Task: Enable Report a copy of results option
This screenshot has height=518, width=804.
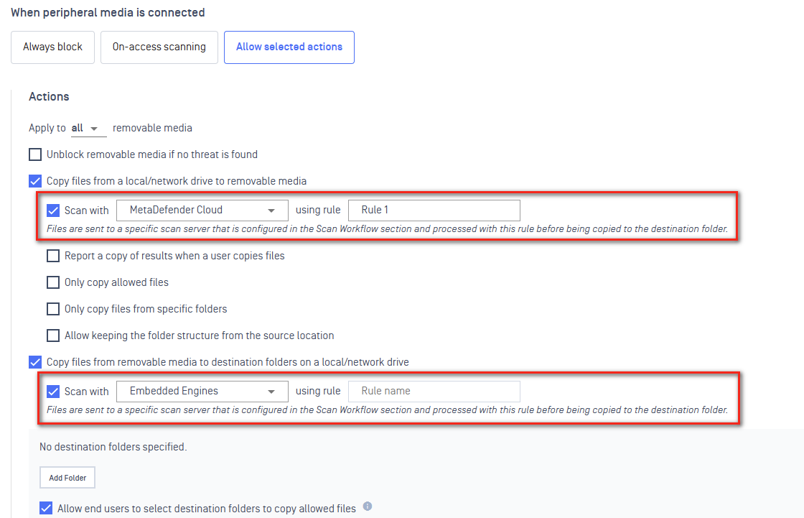Action: pos(53,256)
